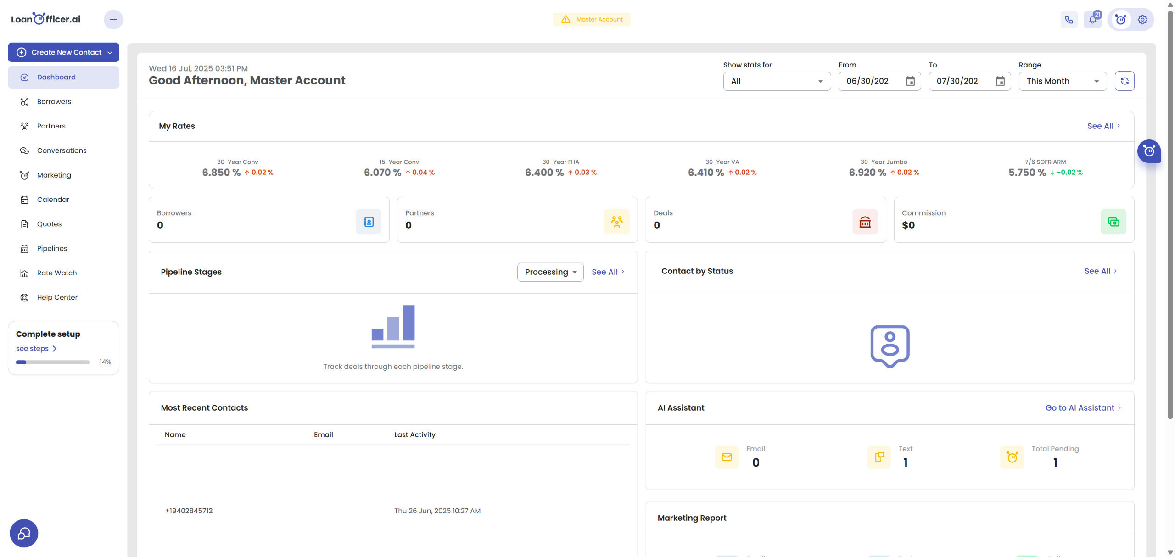Click the phone dialer icon in header

(1069, 20)
